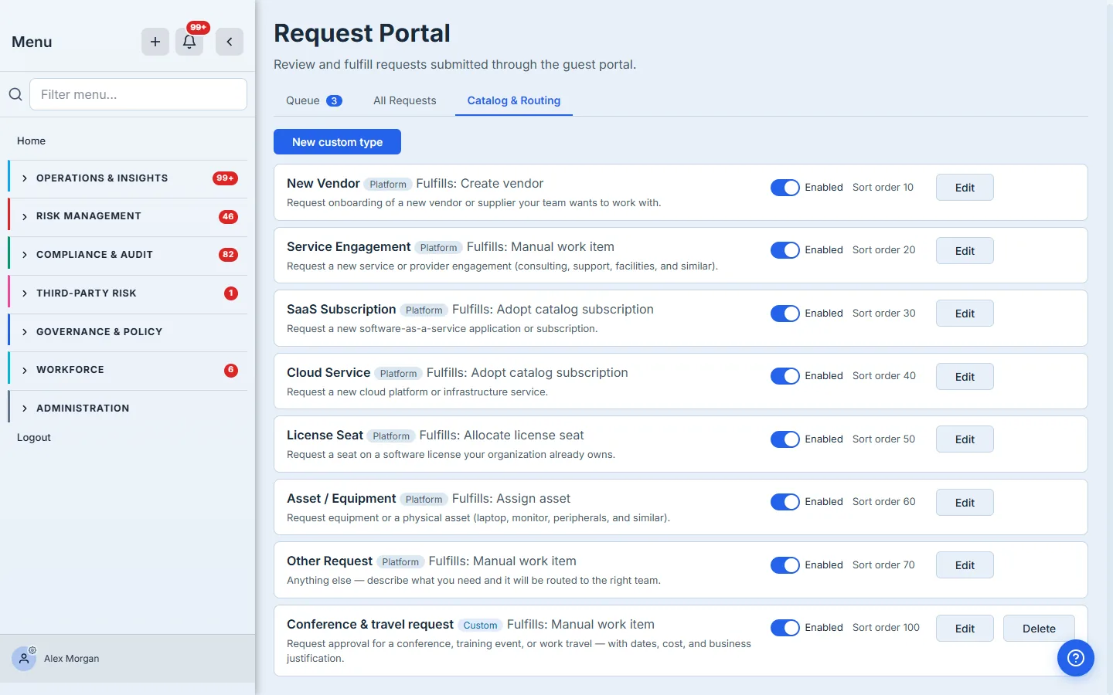Expand the Operations & Insights section
Screen dimensions: 1113x695
[x=128, y=178]
